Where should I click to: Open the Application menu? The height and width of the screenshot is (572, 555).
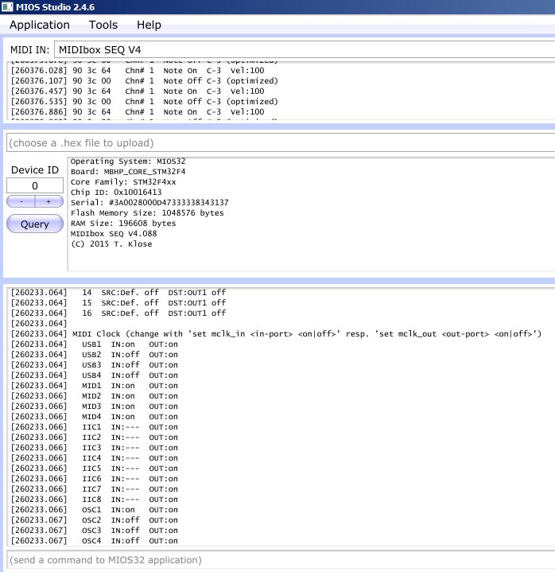click(40, 25)
